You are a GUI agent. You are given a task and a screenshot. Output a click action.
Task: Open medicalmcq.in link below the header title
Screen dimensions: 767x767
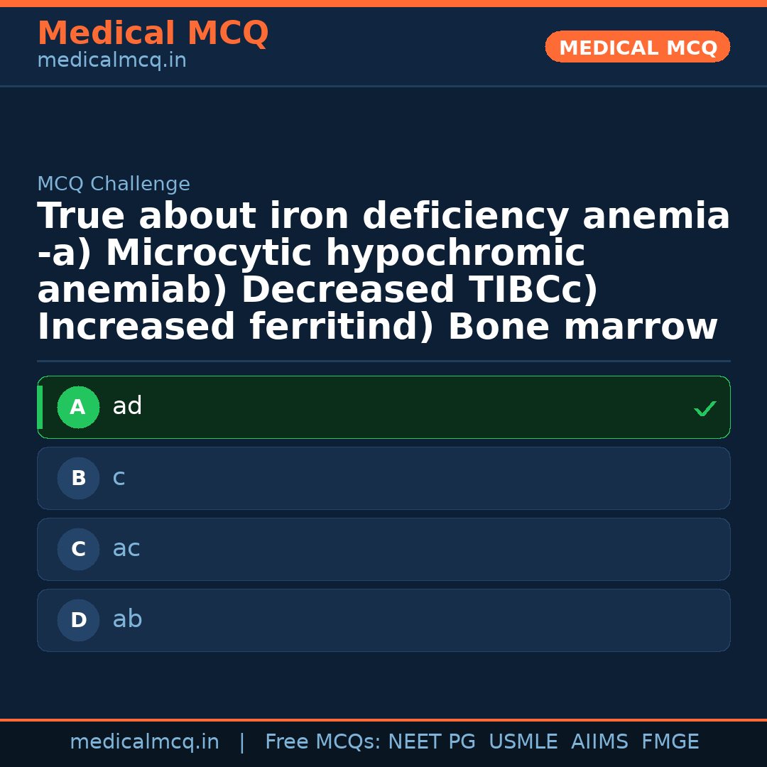pyautogui.click(x=111, y=61)
